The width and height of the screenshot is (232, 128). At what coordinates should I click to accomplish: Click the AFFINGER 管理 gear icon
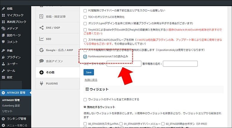point(3,93)
